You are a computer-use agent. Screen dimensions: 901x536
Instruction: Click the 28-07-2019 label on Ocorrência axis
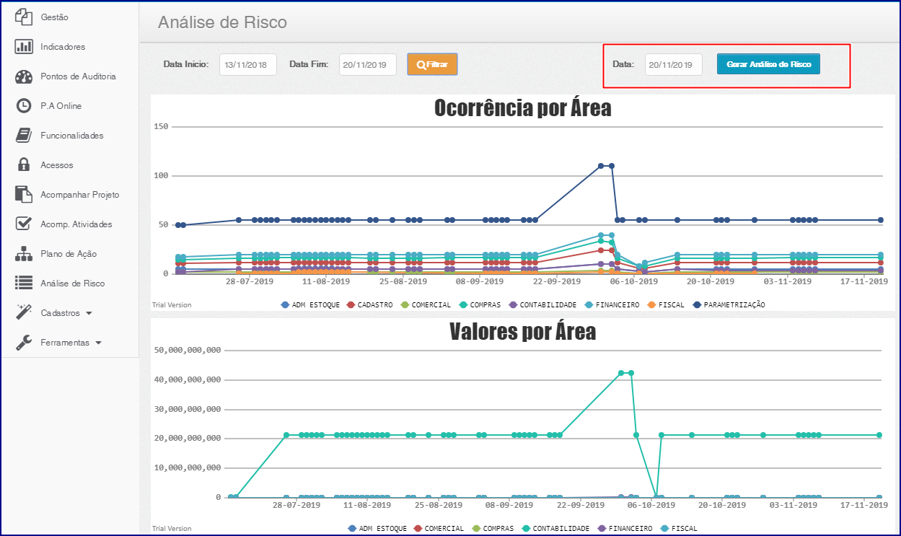[249, 283]
